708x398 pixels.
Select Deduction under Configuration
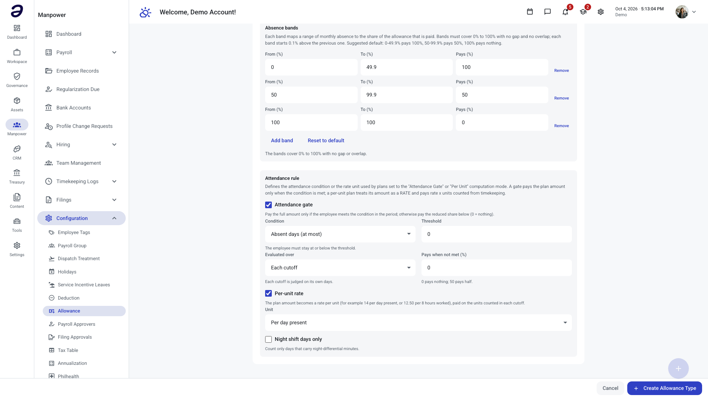[x=84, y=298]
